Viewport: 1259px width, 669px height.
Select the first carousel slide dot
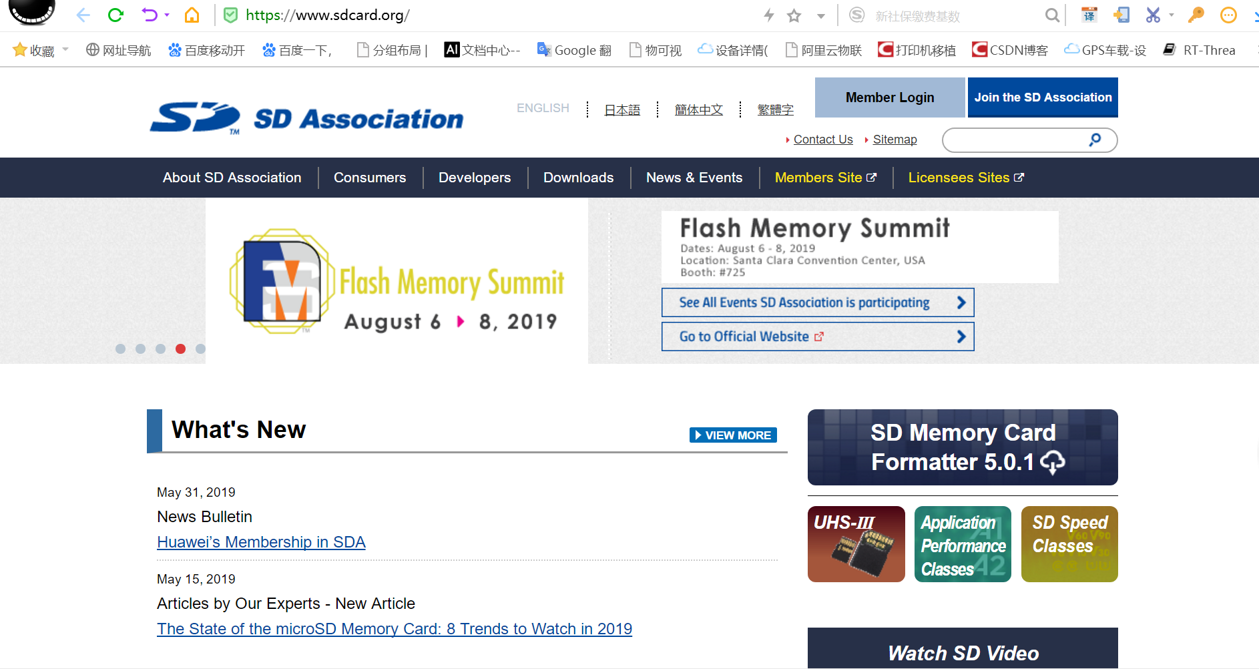(120, 349)
